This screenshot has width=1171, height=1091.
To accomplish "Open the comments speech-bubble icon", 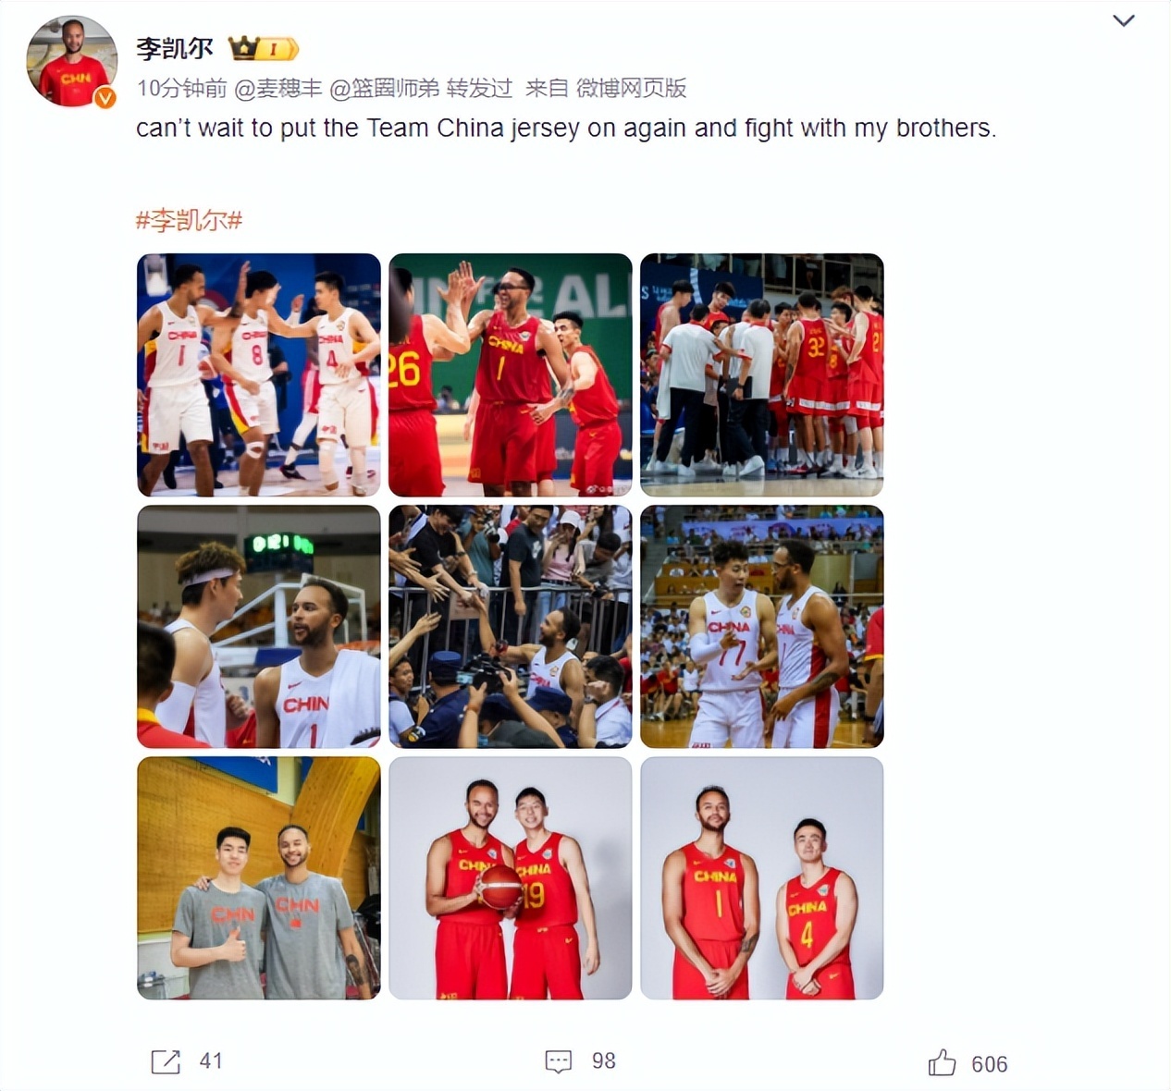I will click(x=559, y=1061).
